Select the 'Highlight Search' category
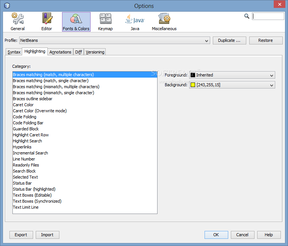 point(85,141)
